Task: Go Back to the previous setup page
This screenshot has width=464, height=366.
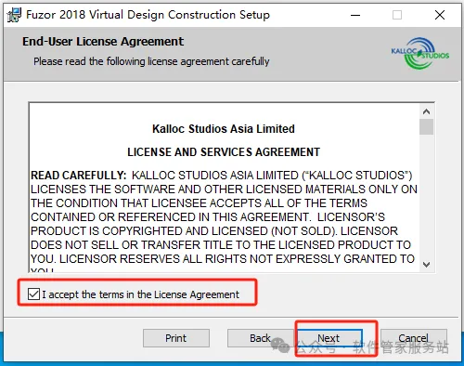Action: coord(260,338)
